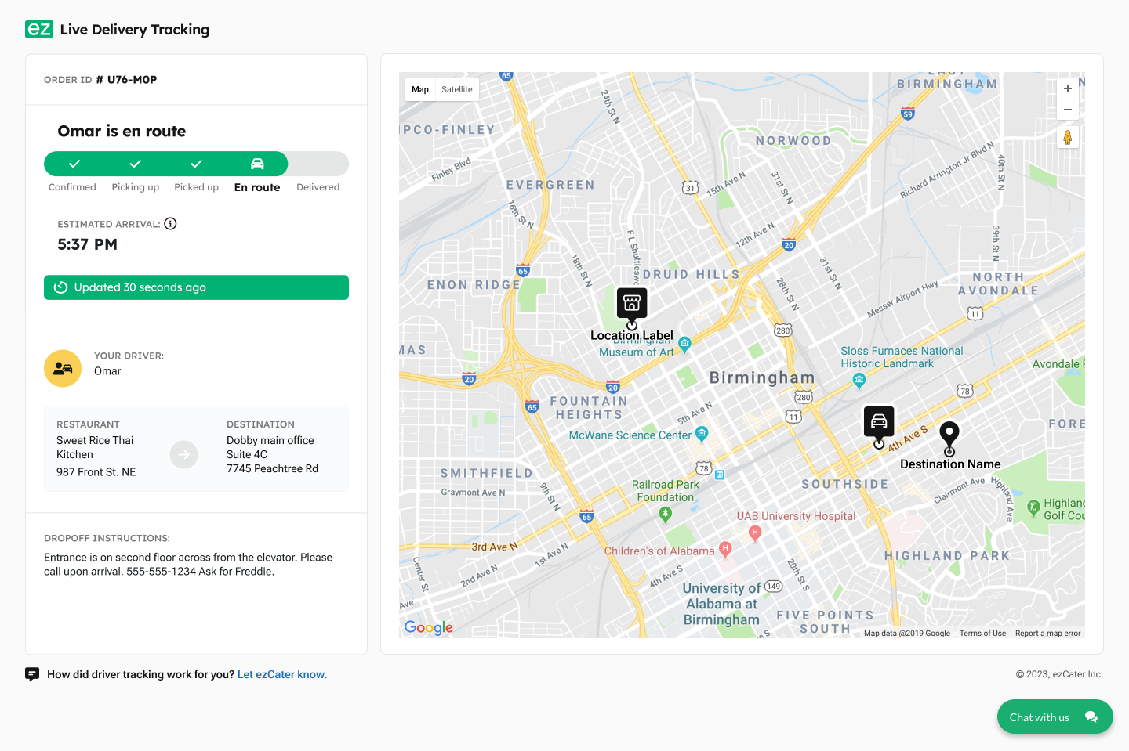Zoom out the map with minus button
Viewport: 1129px width, 751px height.
(1067, 110)
